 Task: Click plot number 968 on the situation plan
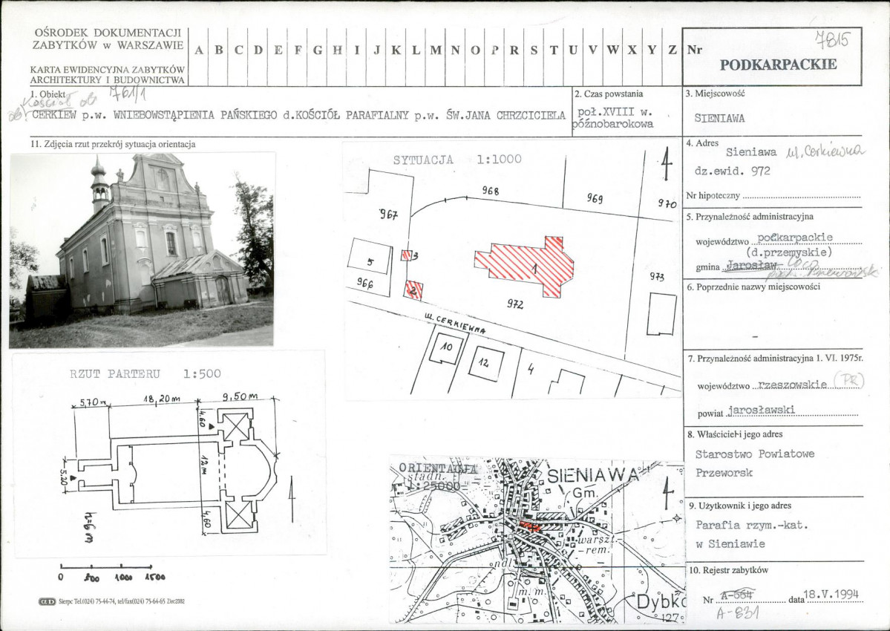(491, 191)
